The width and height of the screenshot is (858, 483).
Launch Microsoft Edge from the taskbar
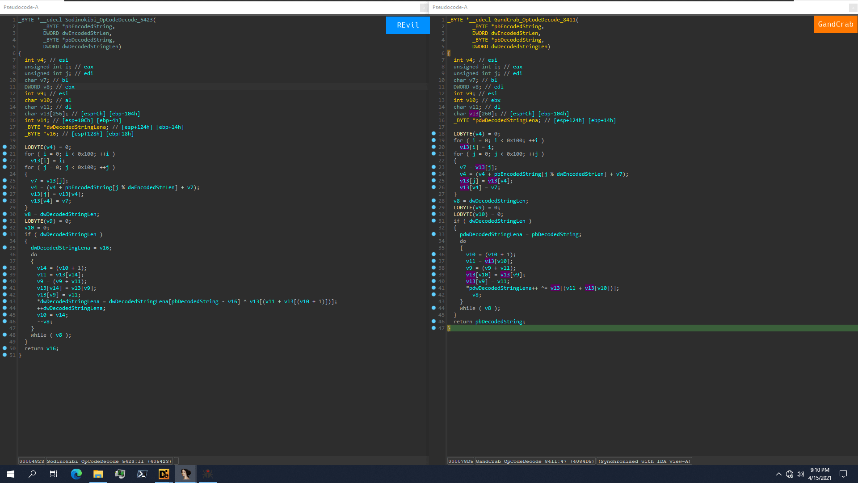[76, 474]
